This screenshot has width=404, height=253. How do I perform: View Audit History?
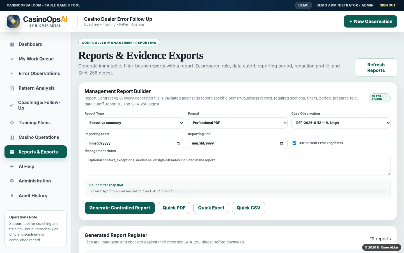click(36, 196)
